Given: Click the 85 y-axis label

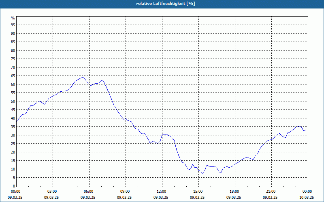Looking at the screenshot, I should 13,42.
